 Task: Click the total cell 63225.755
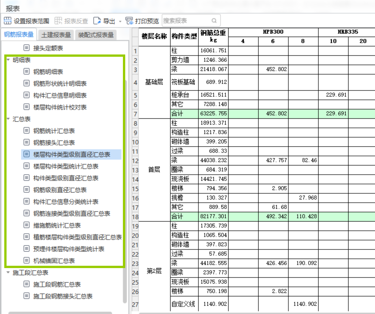pos(213,114)
